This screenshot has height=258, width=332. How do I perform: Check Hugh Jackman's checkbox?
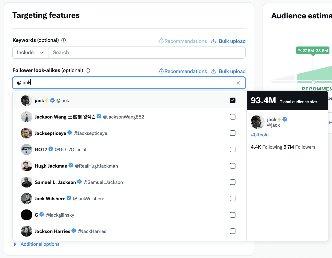tap(233, 166)
